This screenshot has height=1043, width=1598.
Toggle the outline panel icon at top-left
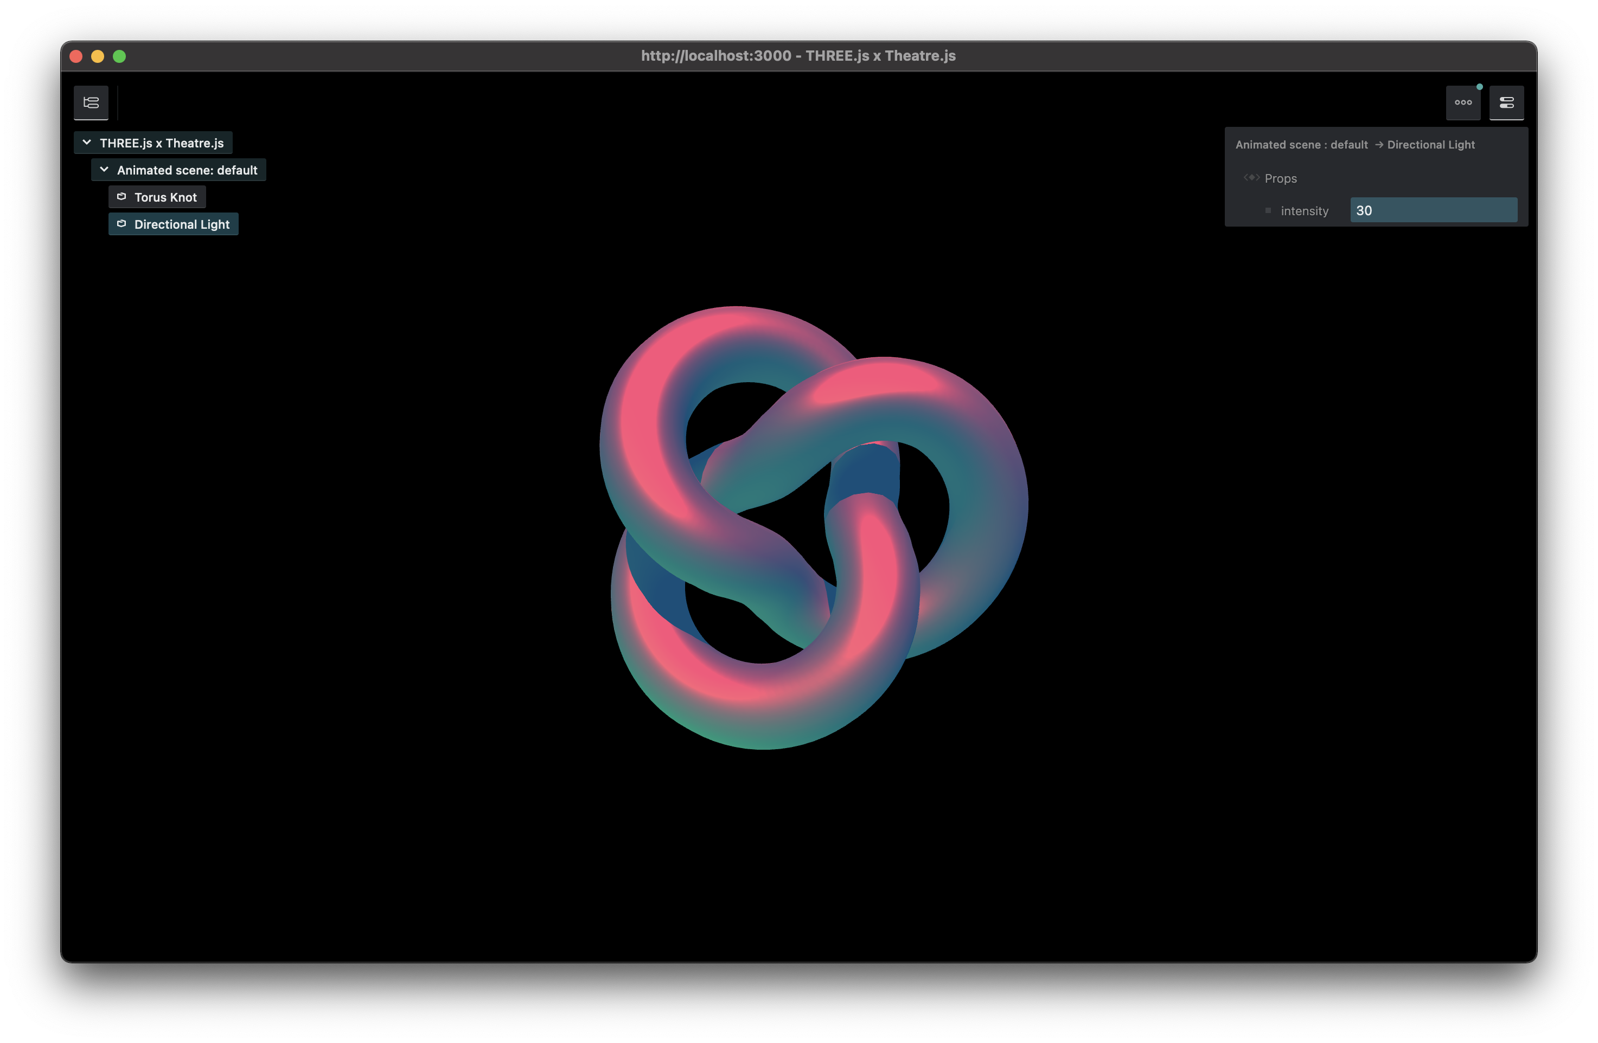coord(91,102)
